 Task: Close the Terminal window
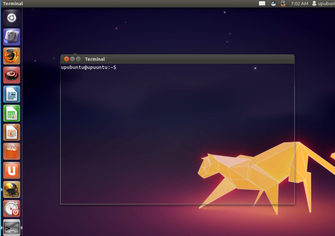tap(66, 59)
